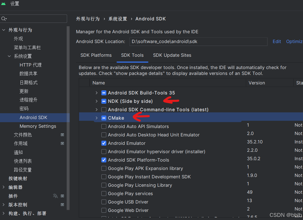
Task: Toggle the NDK (Side by side) checkbox
Action: pos(104,101)
